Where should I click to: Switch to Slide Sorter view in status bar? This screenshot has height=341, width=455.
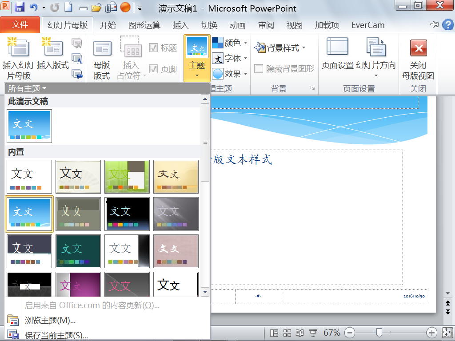coord(287,333)
